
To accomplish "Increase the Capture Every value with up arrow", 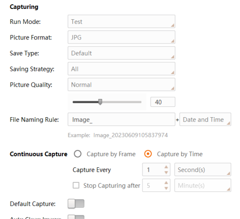I will point(166,167).
